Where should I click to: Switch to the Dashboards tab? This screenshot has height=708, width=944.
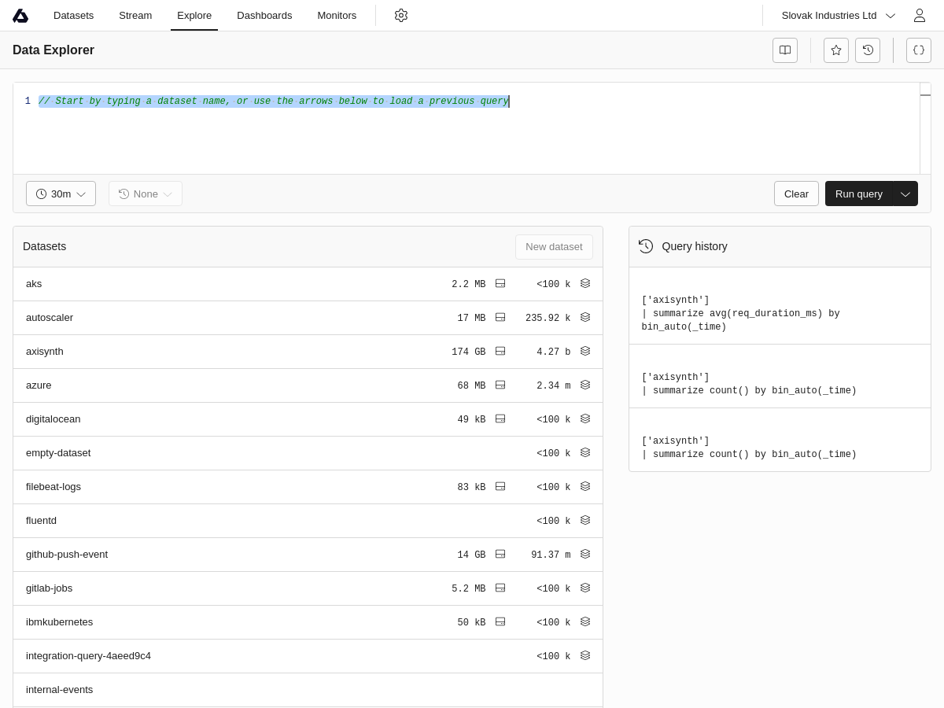tap(264, 16)
